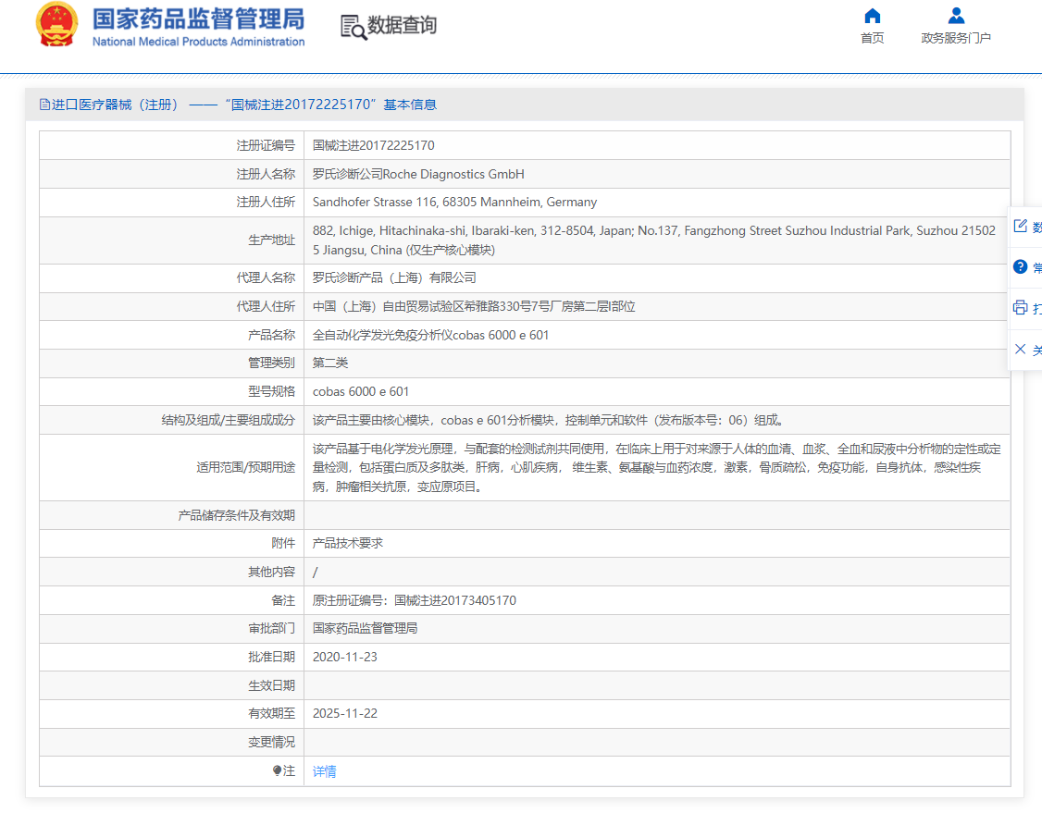The image size is (1042, 813).
Task: Click the production address with Hitachinaka-shi
Action: (654, 240)
